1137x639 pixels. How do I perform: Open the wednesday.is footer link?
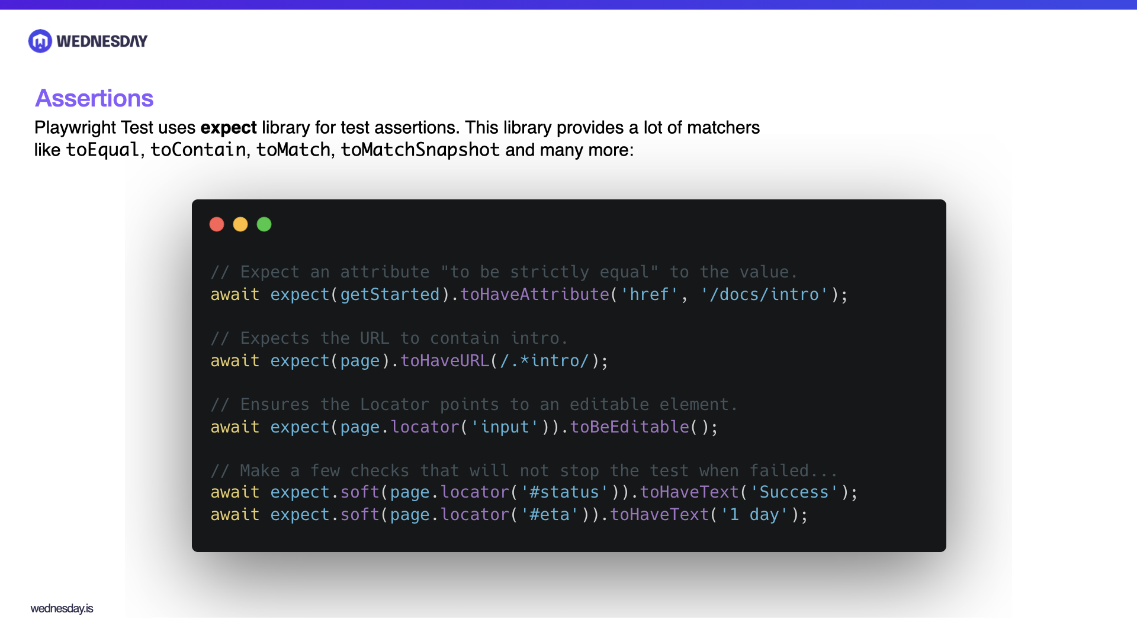coord(62,608)
